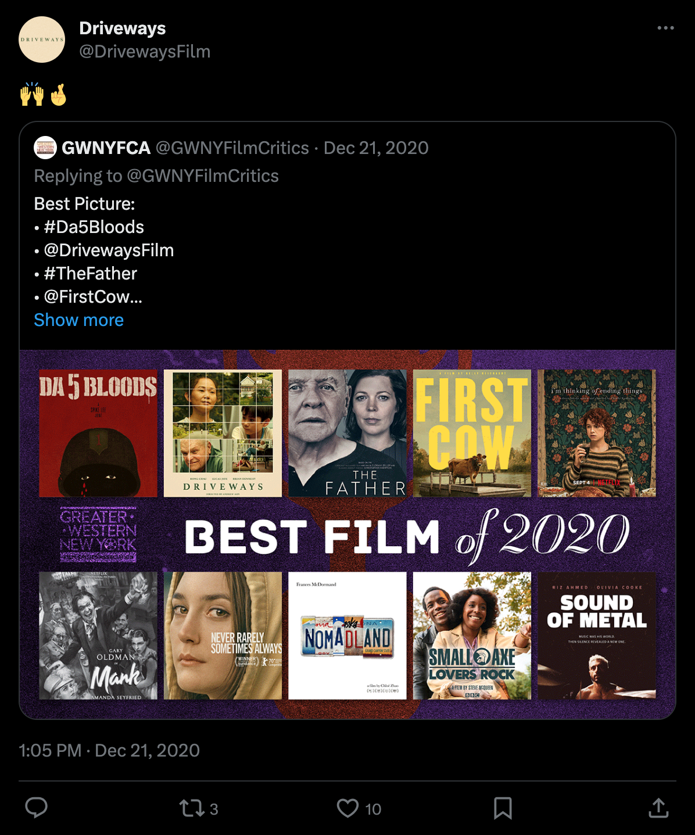Click the Sound of Metal poster
695x835 pixels.
597,636
